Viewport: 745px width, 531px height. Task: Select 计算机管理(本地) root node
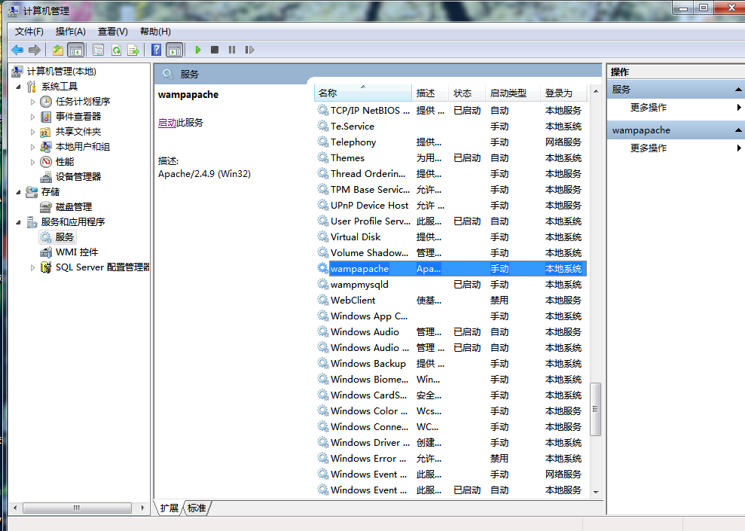point(61,72)
